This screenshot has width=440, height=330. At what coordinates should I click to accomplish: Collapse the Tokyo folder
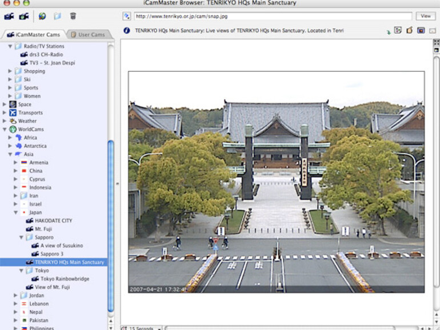22,271
